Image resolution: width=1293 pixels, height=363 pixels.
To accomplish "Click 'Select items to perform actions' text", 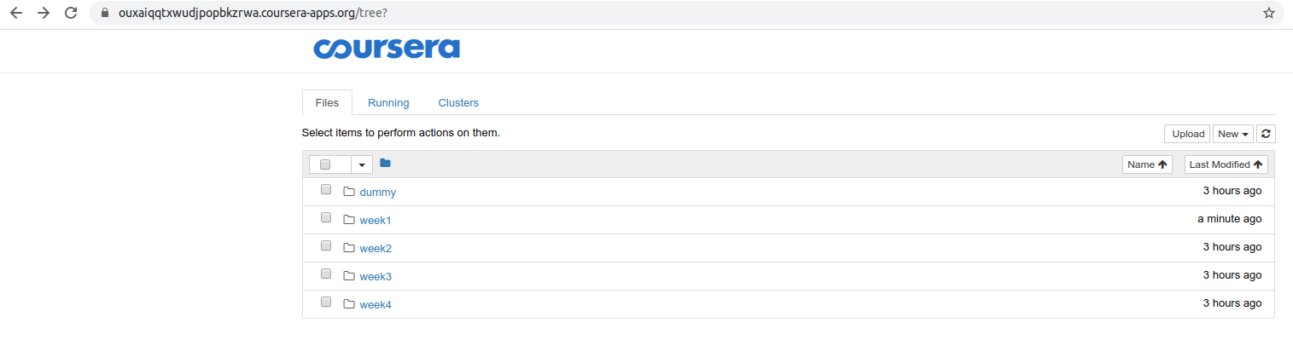I will (x=401, y=133).
